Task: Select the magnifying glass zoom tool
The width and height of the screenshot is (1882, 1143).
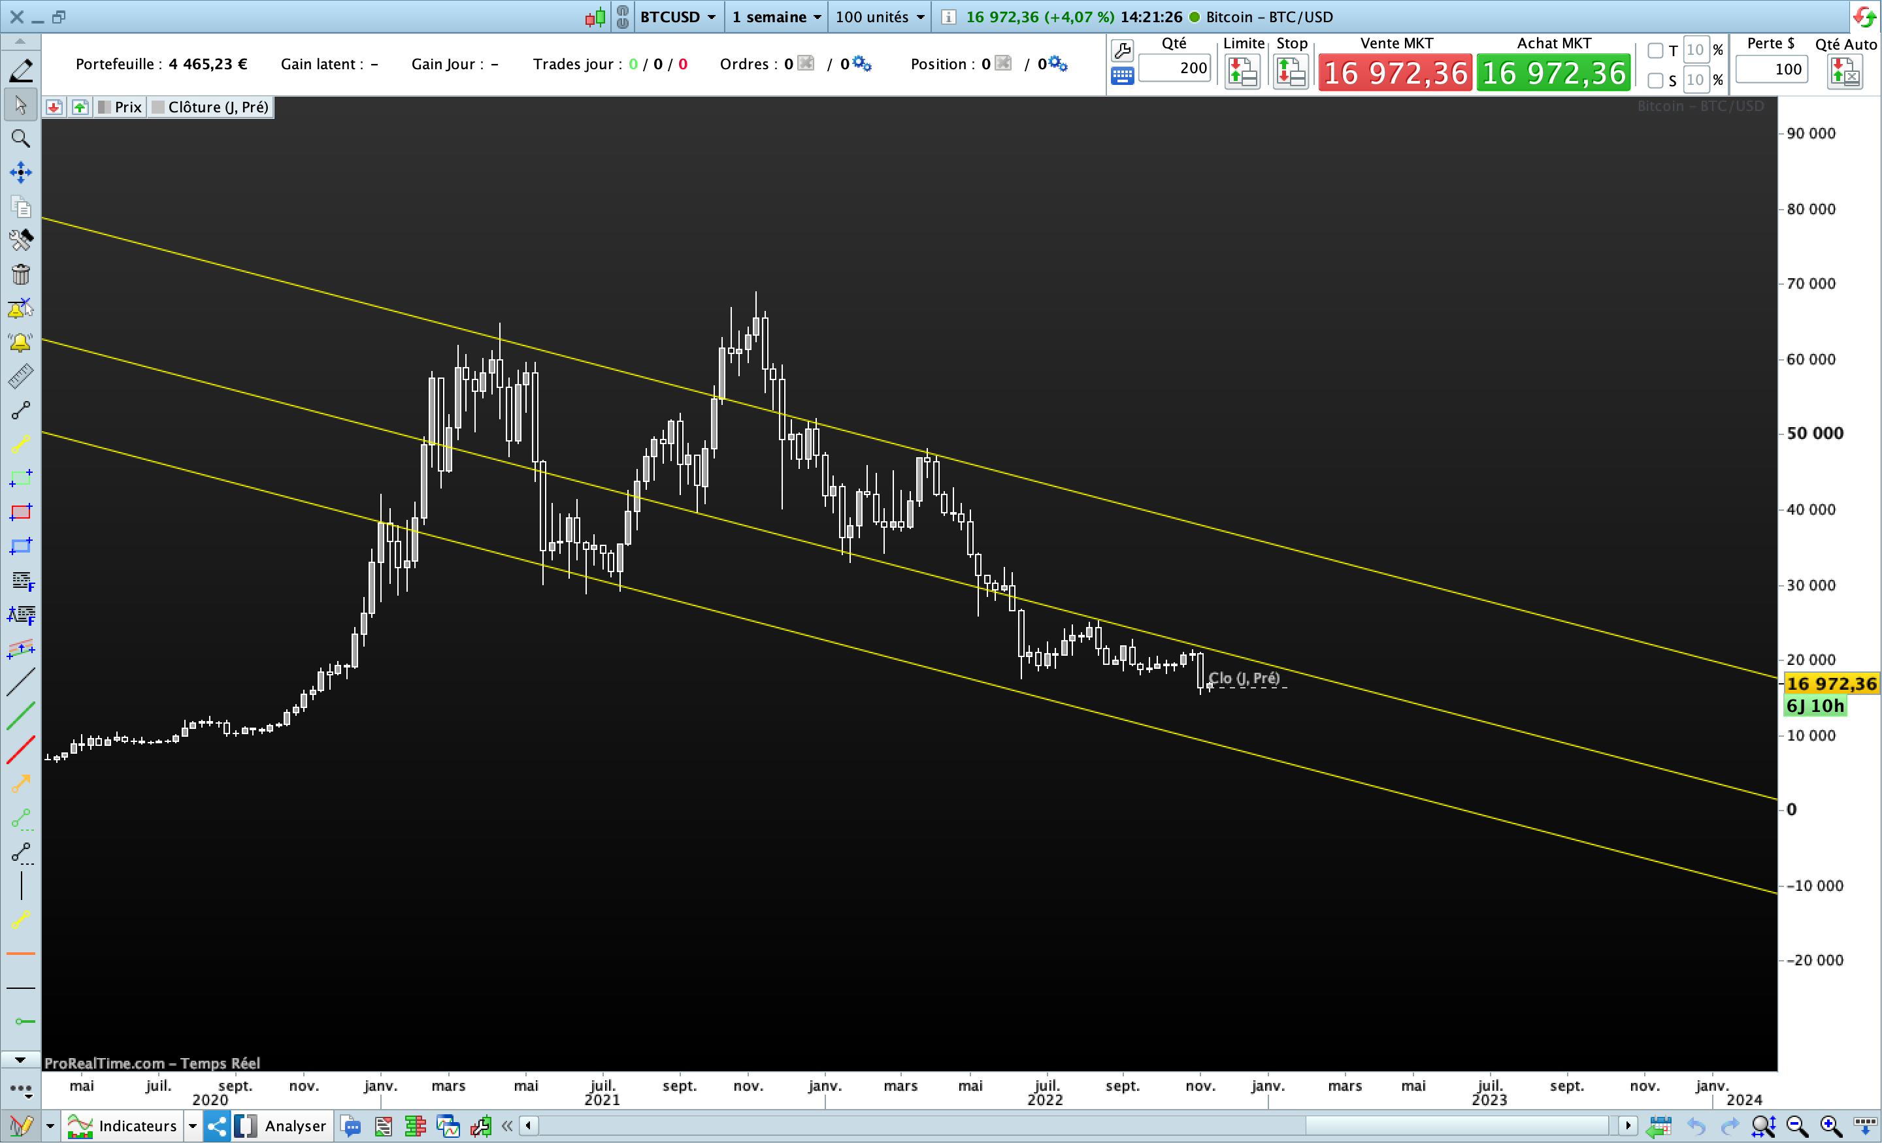Action: point(21,138)
